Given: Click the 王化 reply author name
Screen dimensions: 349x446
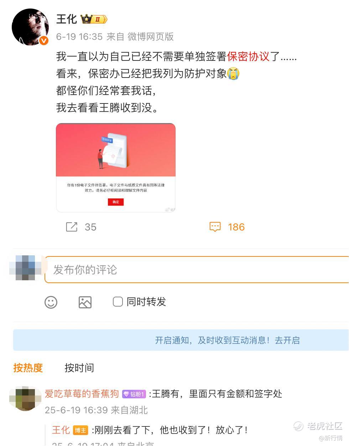Looking at the screenshot, I should (x=61, y=430).
